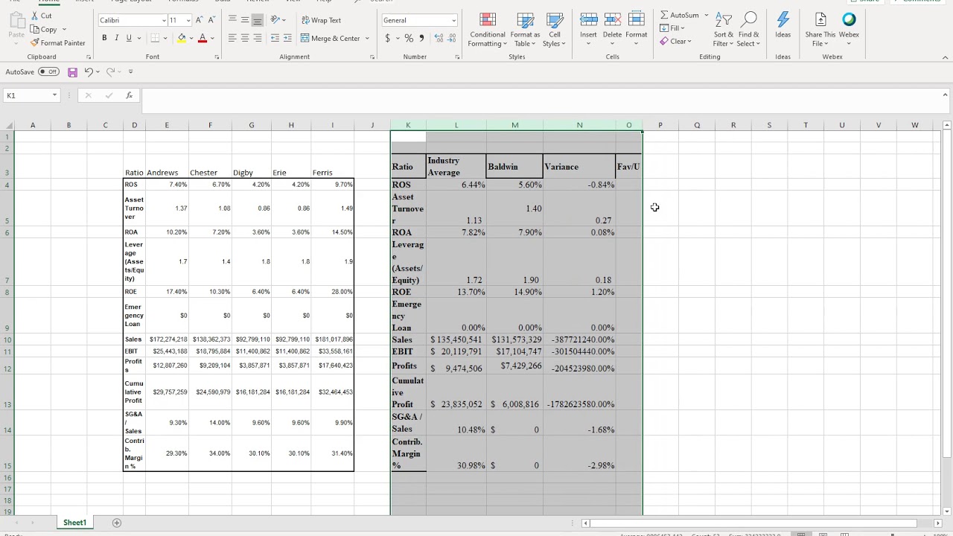The height and width of the screenshot is (536, 953).
Task: Click the Name Box showing K1
Action: 31,95
